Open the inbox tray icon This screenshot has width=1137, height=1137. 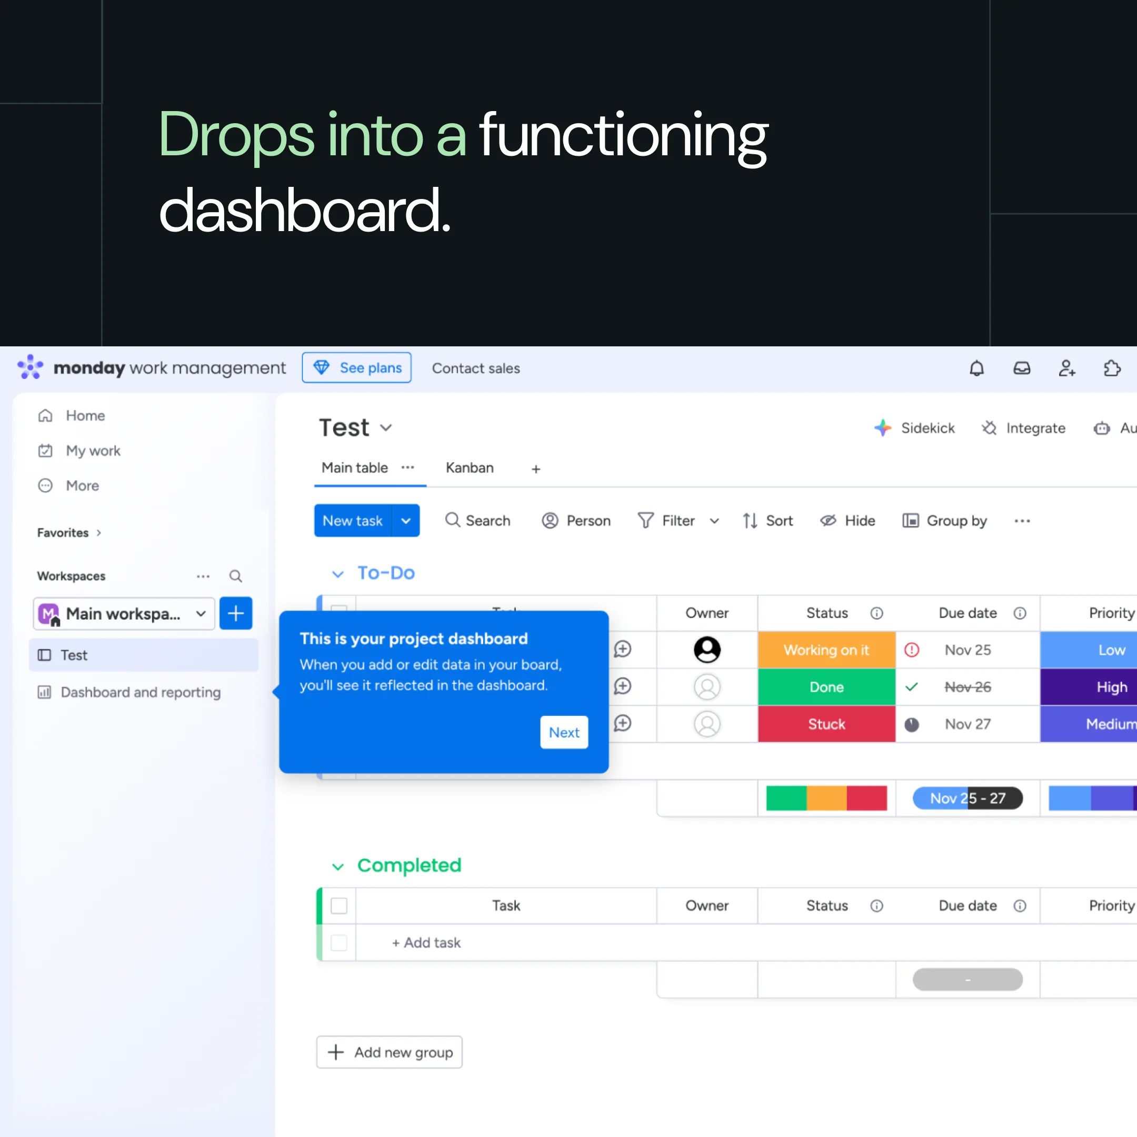coord(1022,368)
